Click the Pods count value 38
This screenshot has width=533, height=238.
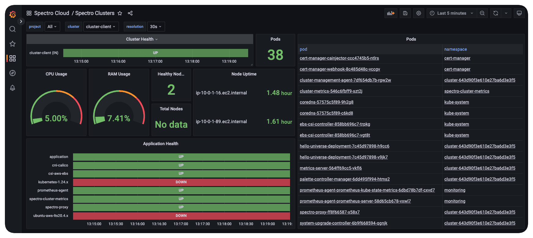(275, 55)
